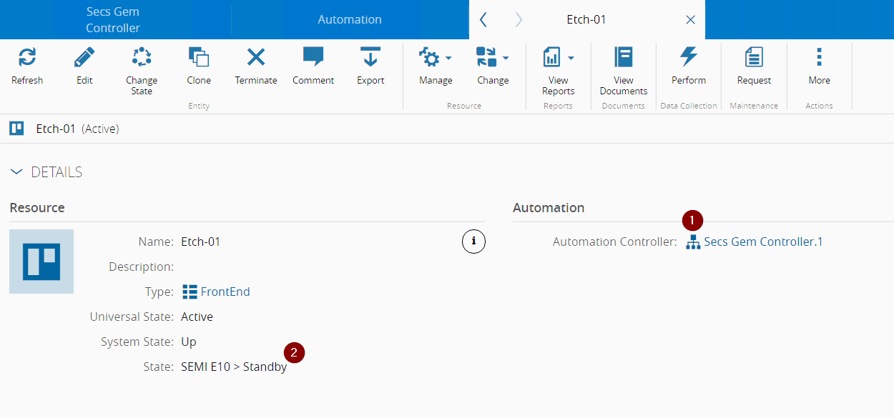The image size is (894, 418).
Task: Click Perform data collection icon
Action: [689, 58]
